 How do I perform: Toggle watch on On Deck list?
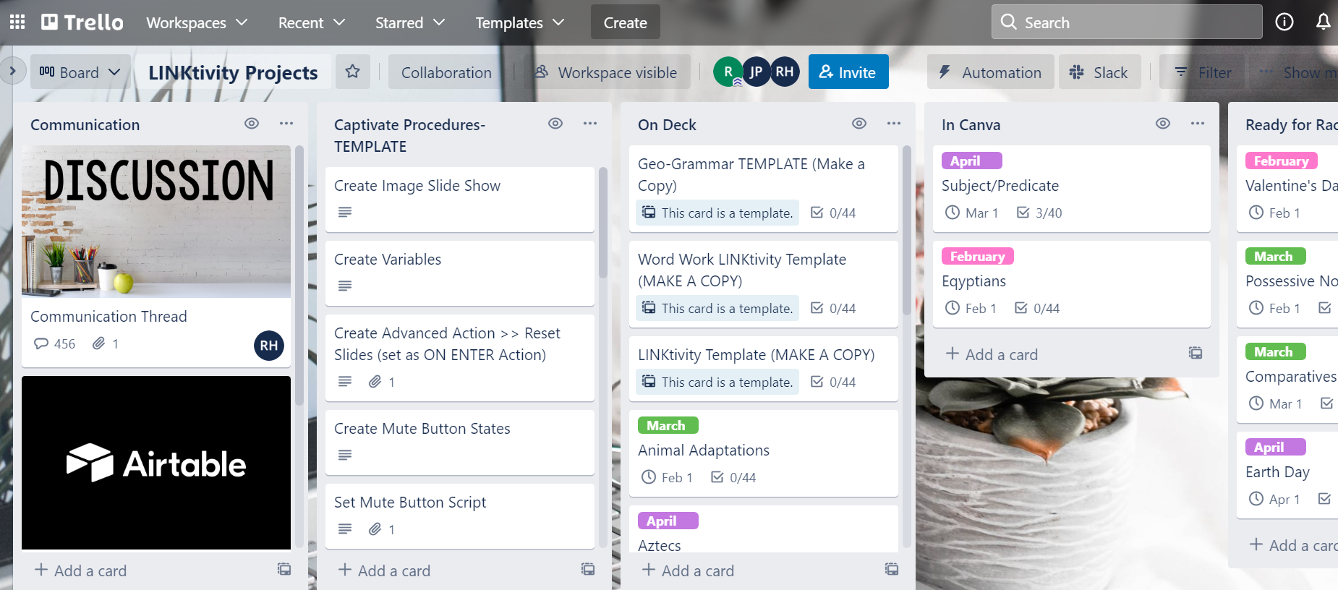pyautogui.click(x=859, y=124)
